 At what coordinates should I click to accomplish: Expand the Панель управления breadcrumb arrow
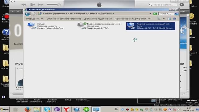[67, 14]
